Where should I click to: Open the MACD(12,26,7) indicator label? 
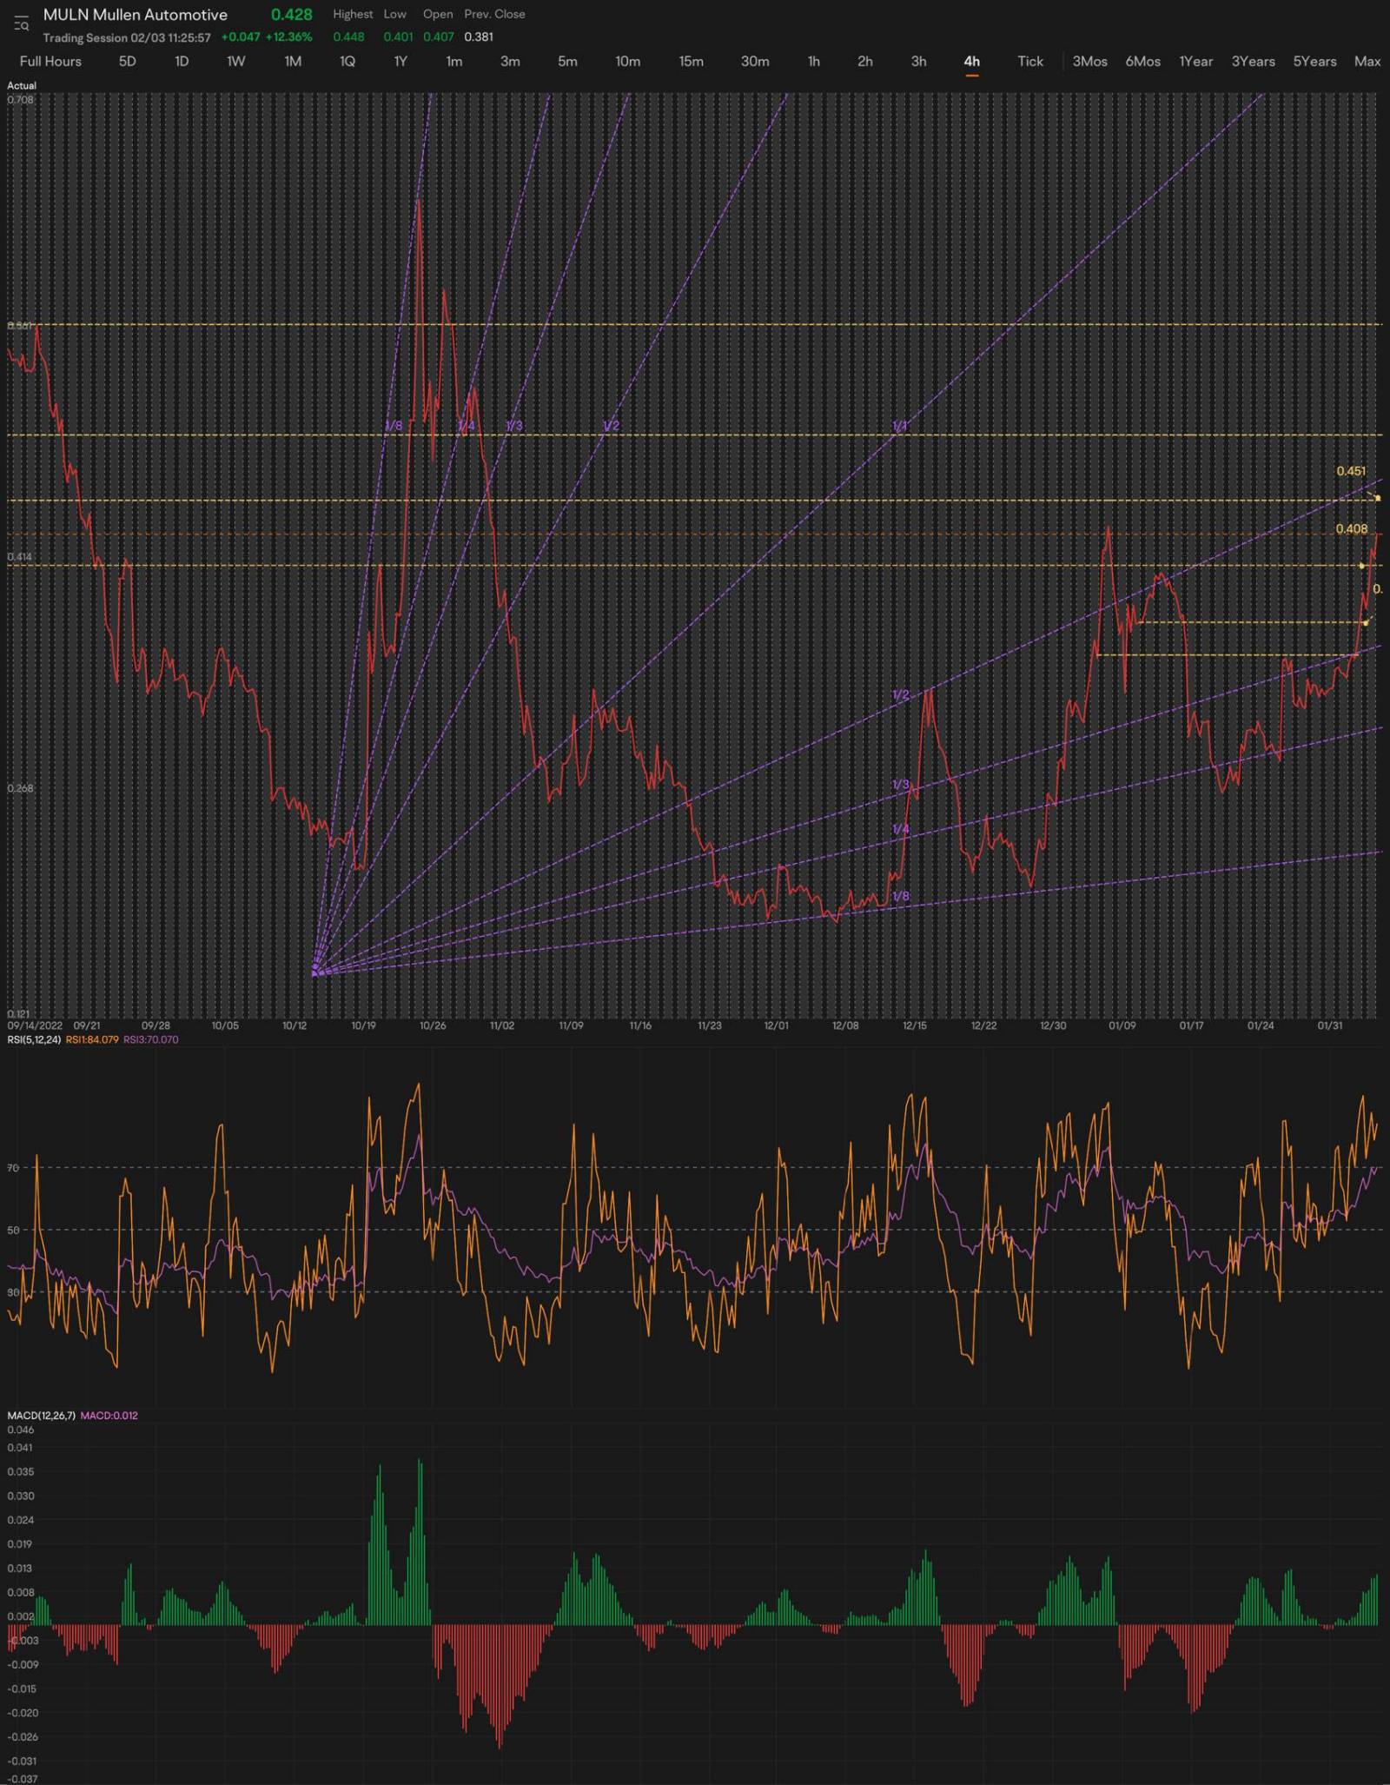point(42,1415)
